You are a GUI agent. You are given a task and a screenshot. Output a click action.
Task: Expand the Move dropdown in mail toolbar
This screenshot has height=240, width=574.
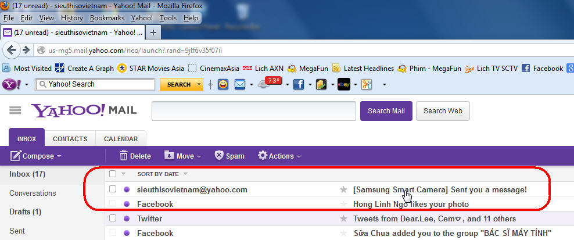(x=182, y=156)
